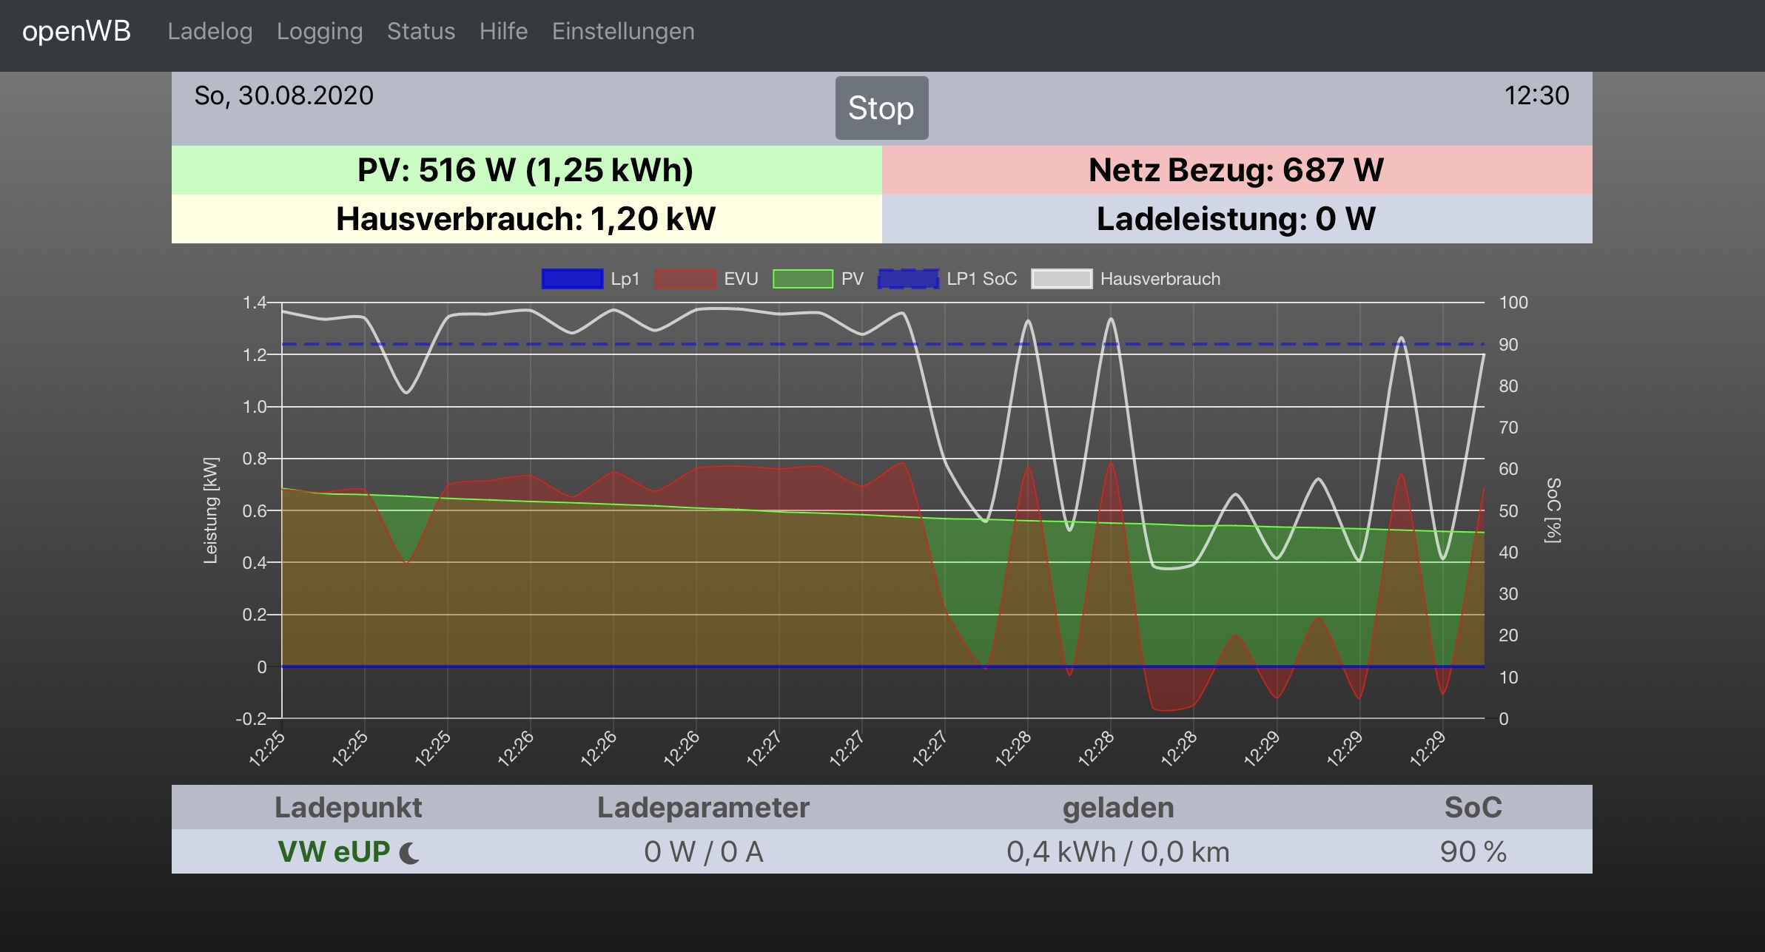1765x952 pixels.
Task: Hide PV series using green legend box
Action: 803,279
